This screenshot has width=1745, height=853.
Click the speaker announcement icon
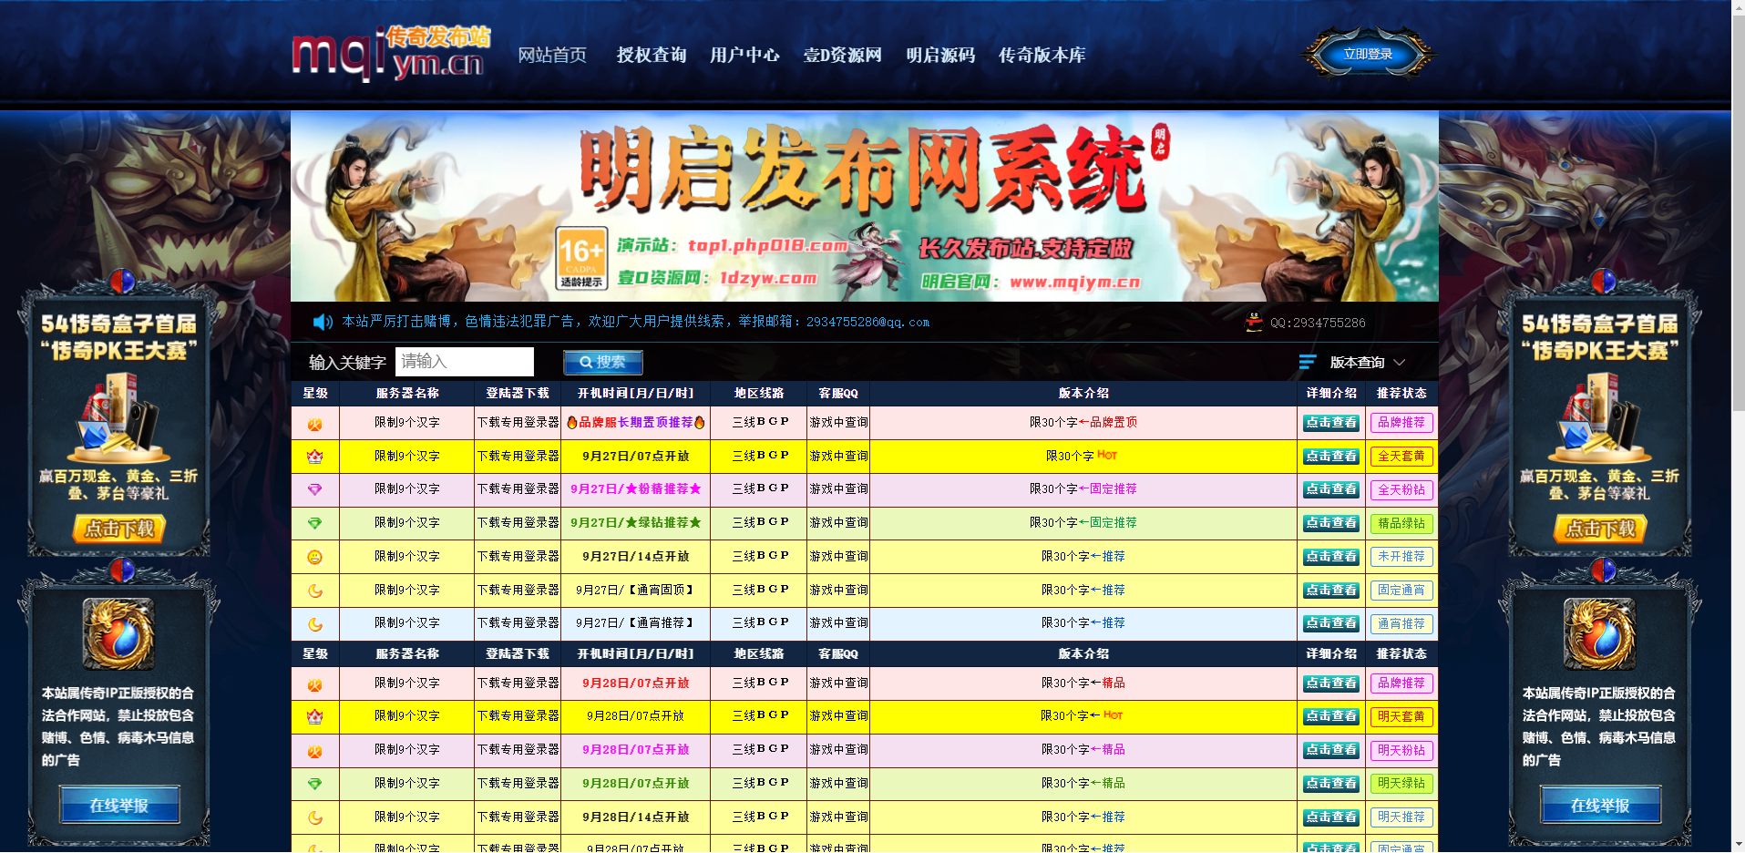tap(323, 322)
